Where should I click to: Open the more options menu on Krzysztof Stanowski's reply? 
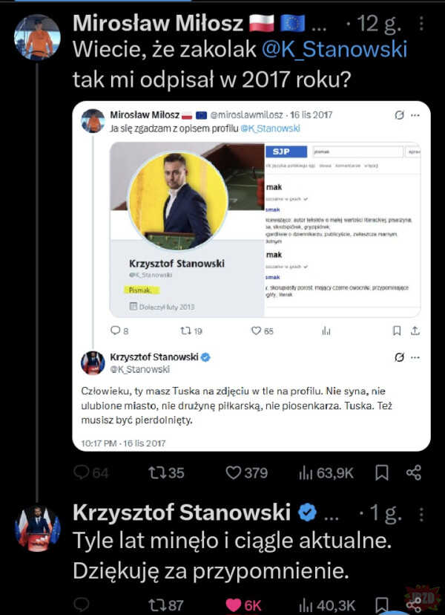click(x=422, y=513)
